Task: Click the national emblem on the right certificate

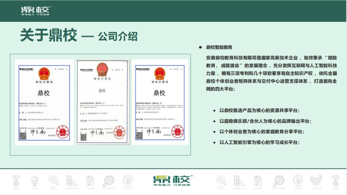Action: [x=160, y=73]
